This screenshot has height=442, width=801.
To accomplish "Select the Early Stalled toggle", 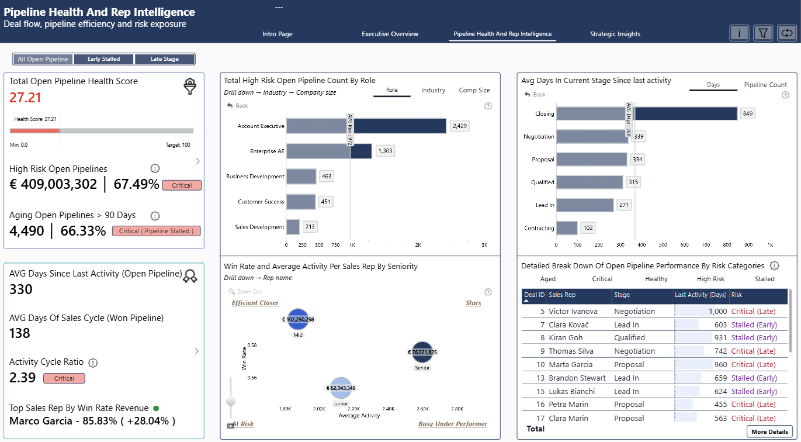I will 104,59.
